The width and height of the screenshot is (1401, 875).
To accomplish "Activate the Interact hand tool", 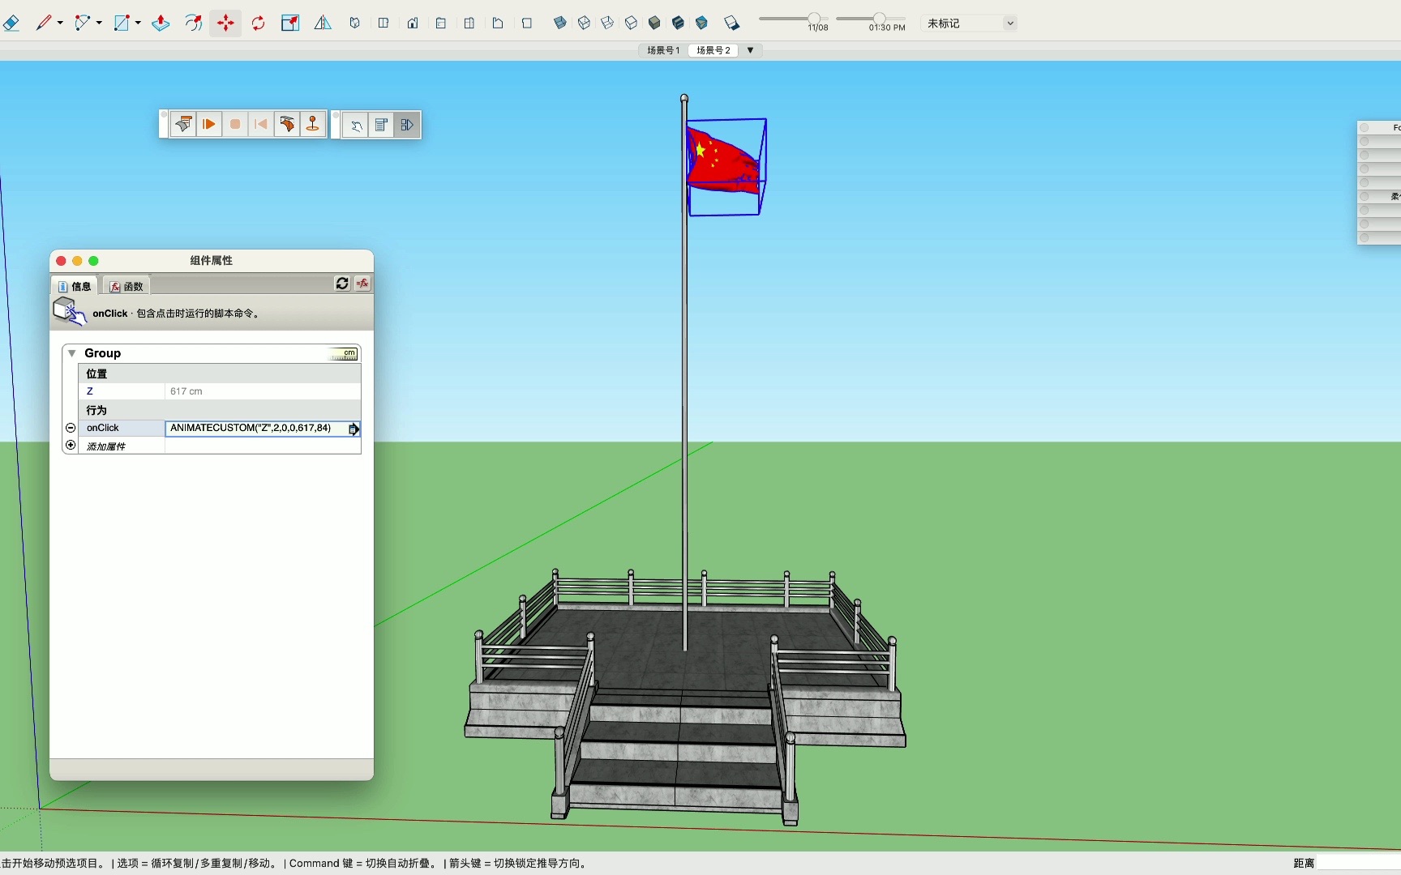I will pyautogui.click(x=356, y=126).
